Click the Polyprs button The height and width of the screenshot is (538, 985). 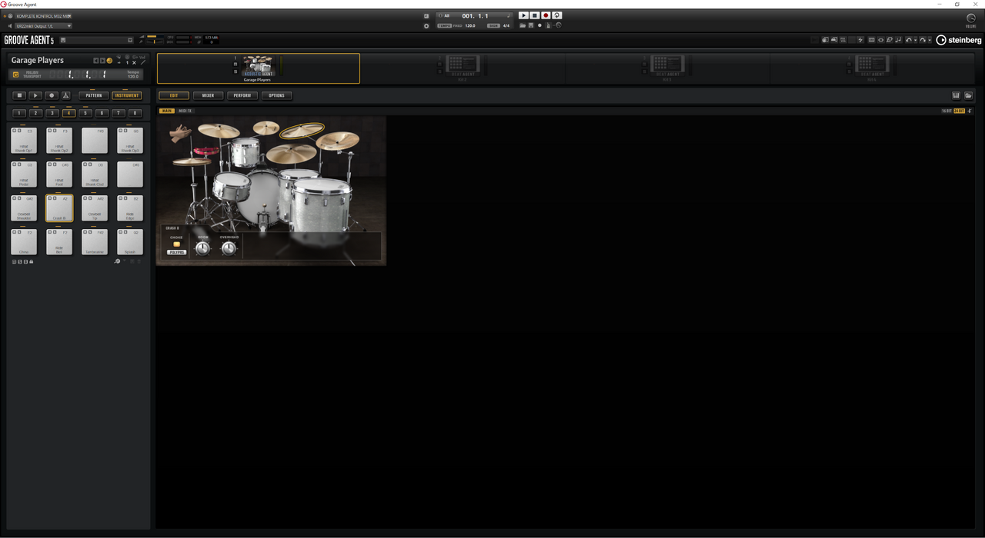pos(177,252)
